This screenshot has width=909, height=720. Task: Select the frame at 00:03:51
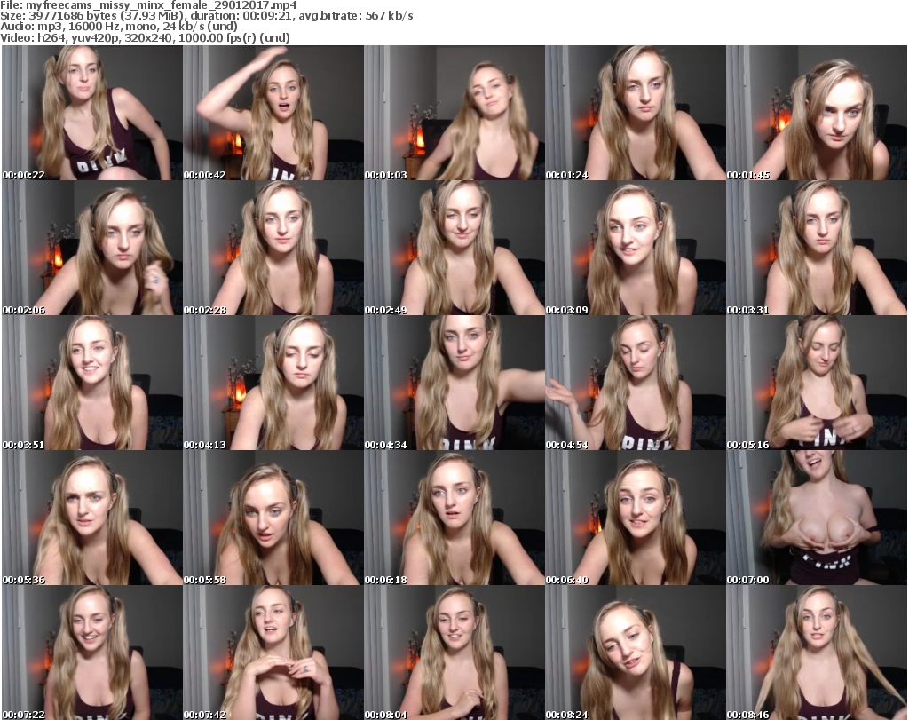(x=91, y=383)
